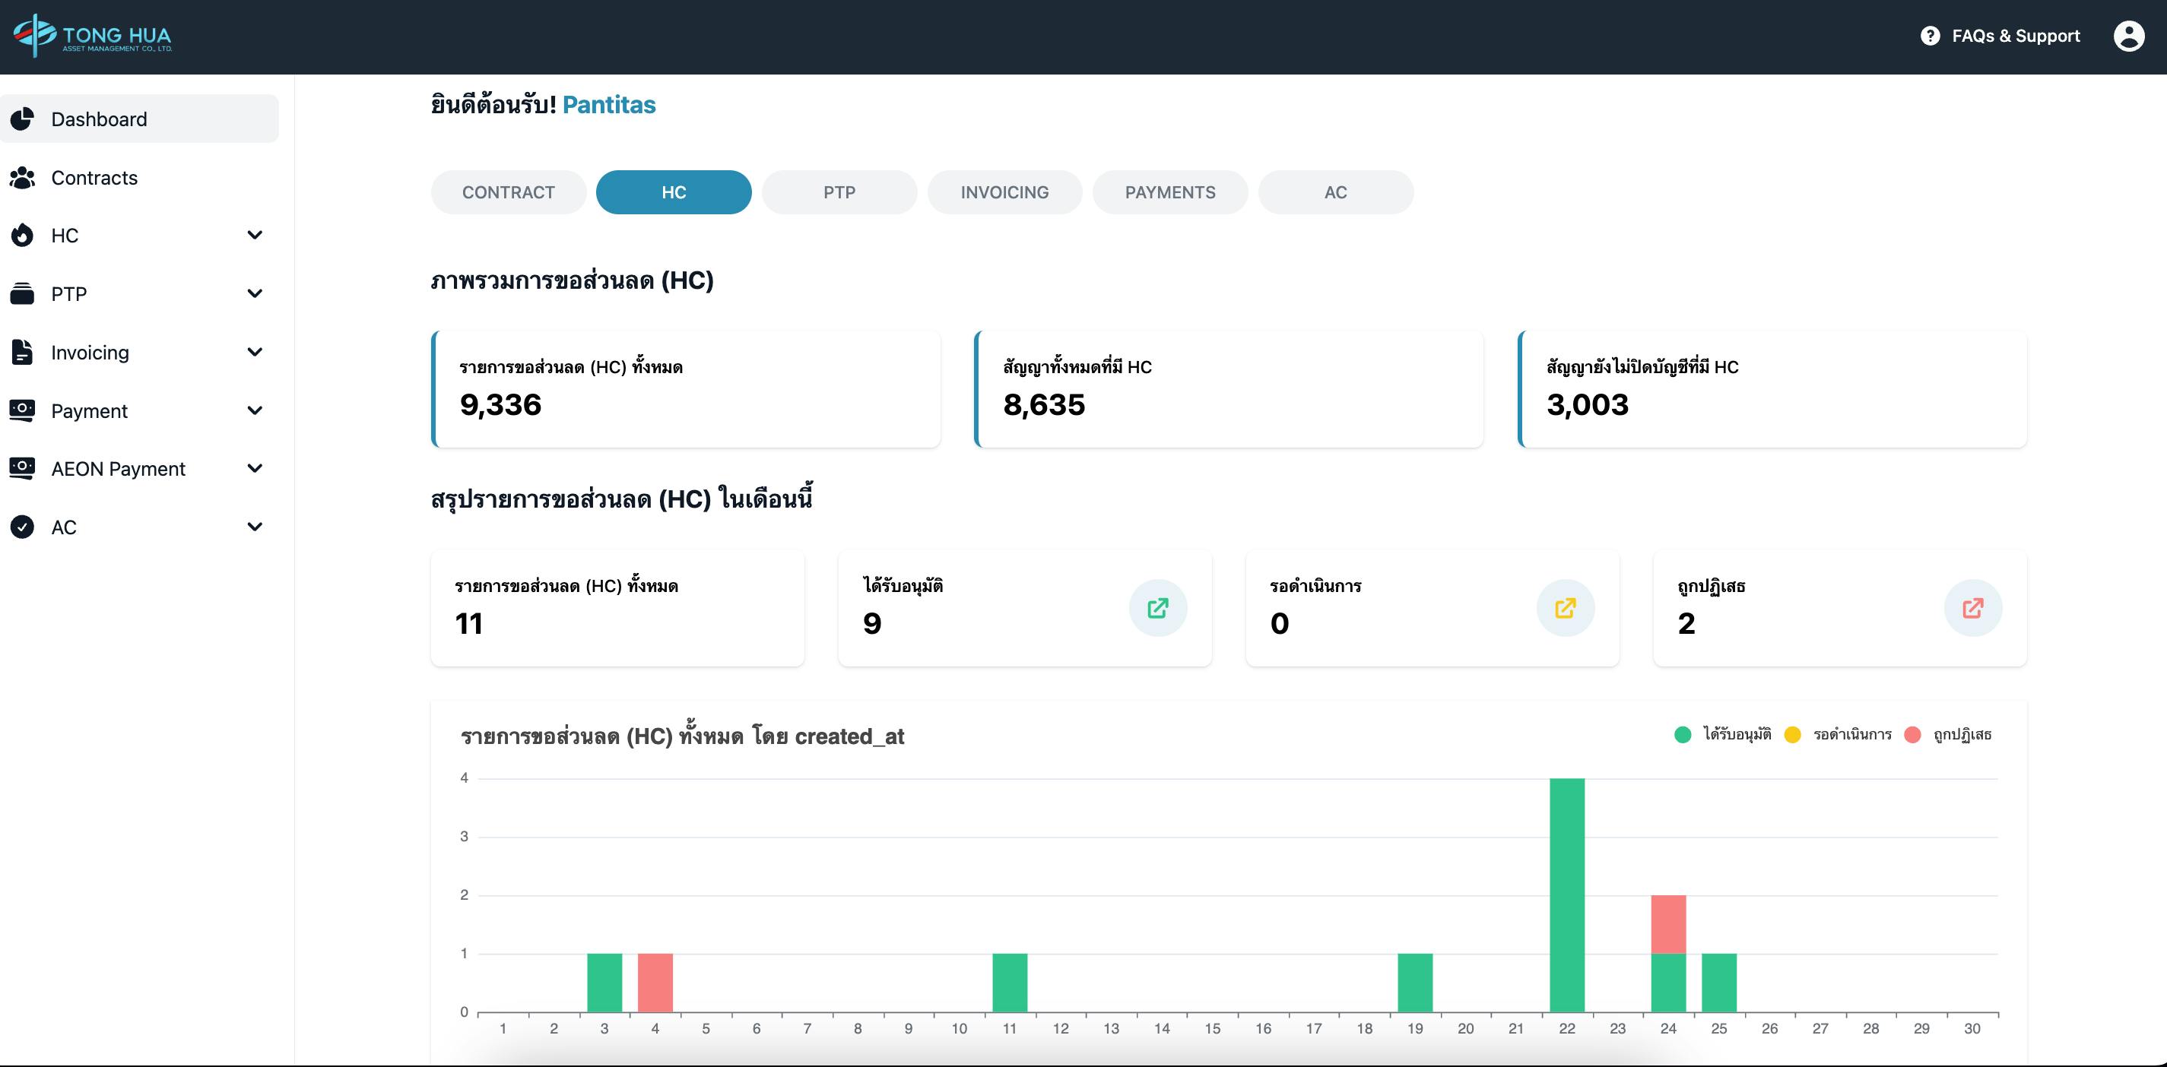Click the Payment money icon in sidebar

tap(23, 410)
